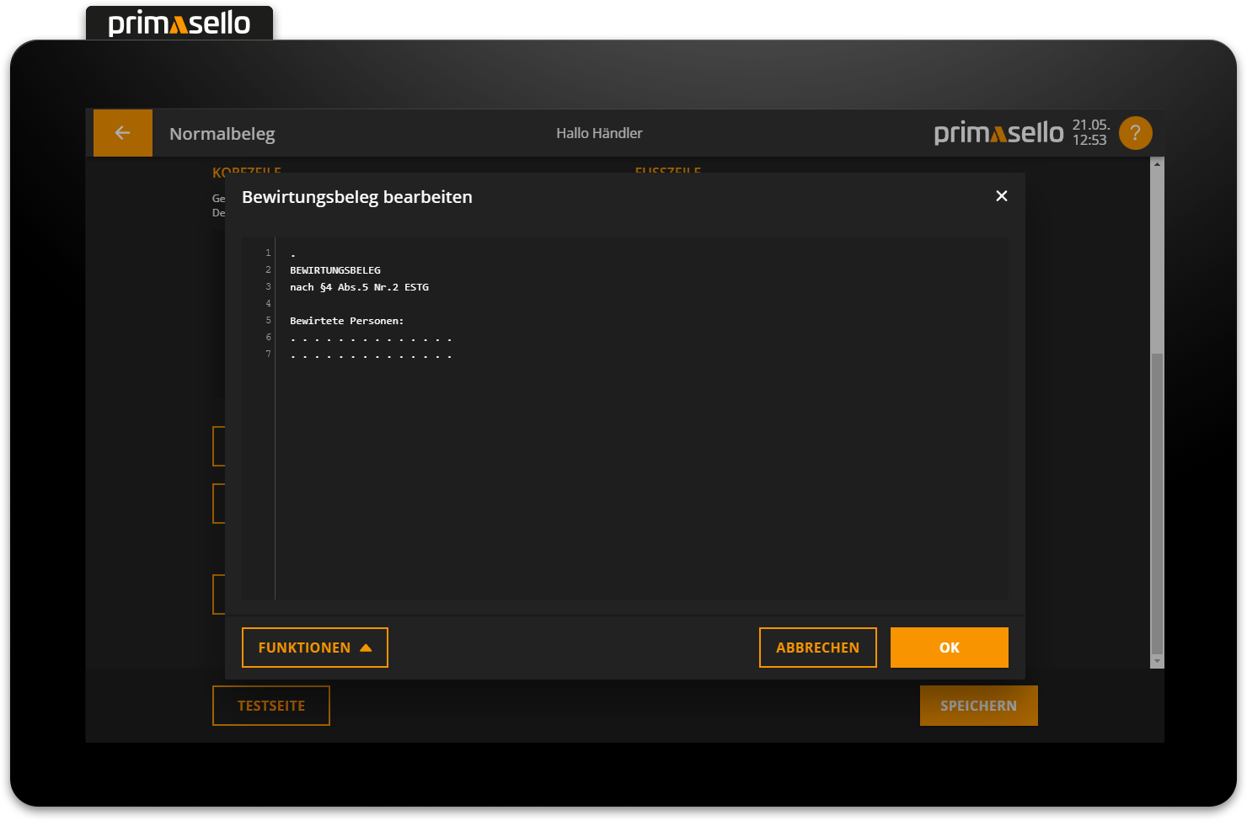Close the Bewirtungsbeleg bearbeiten dialog with X
This screenshot has height=821, width=1247.
[x=1001, y=196]
